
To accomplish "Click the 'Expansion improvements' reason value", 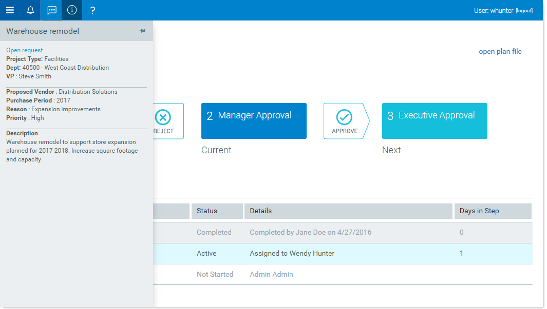I will pyautogui.click(x=66, y=109).
